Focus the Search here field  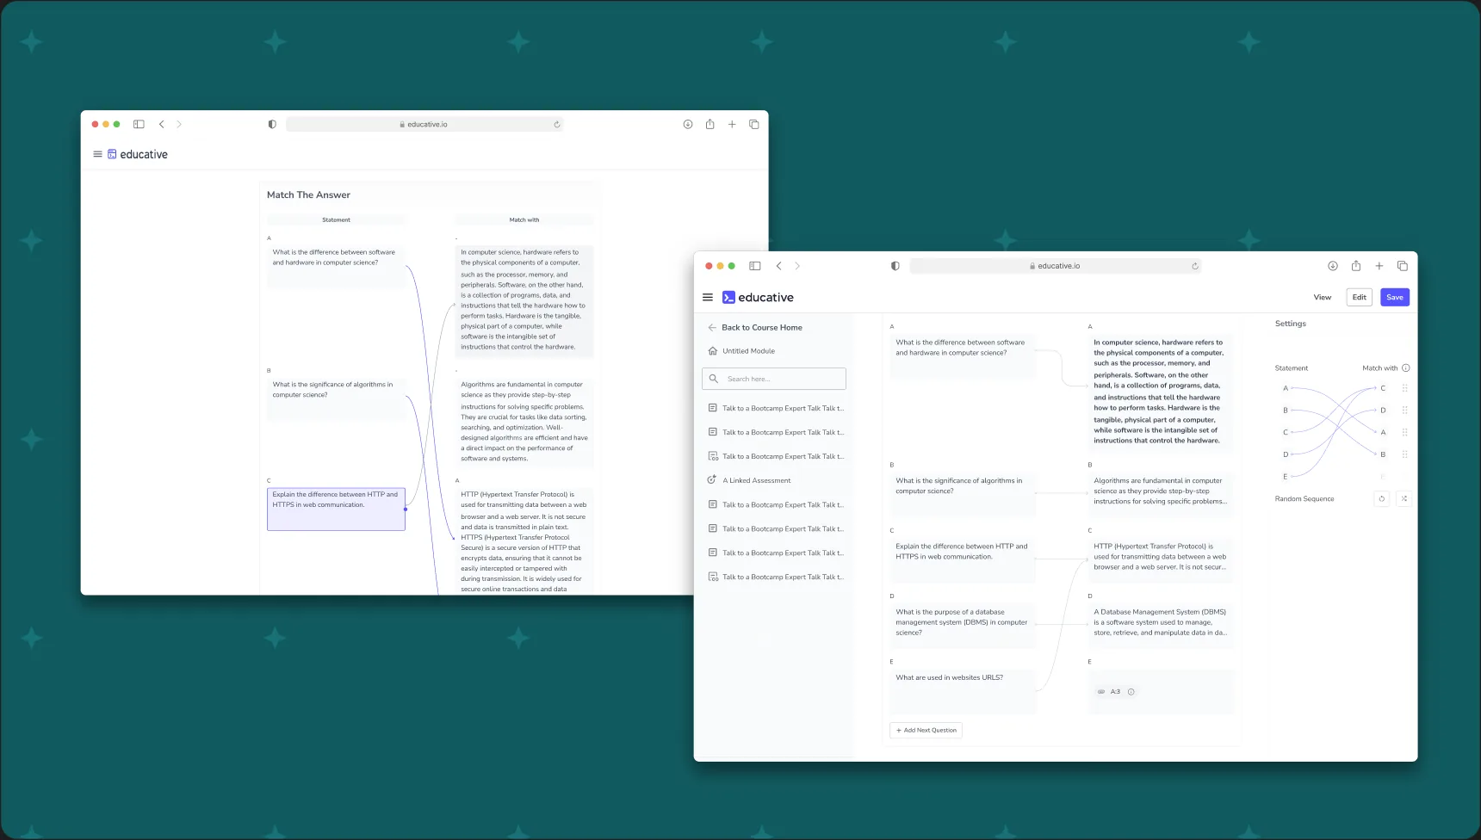pyautogui.click(x=774, y=379)
